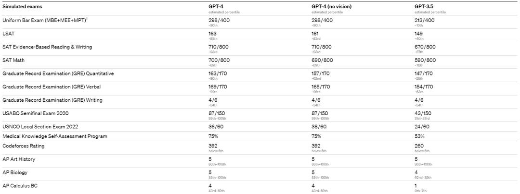Click GPT-3.5's AP Biology score of 4

click(x=416, y=172)
